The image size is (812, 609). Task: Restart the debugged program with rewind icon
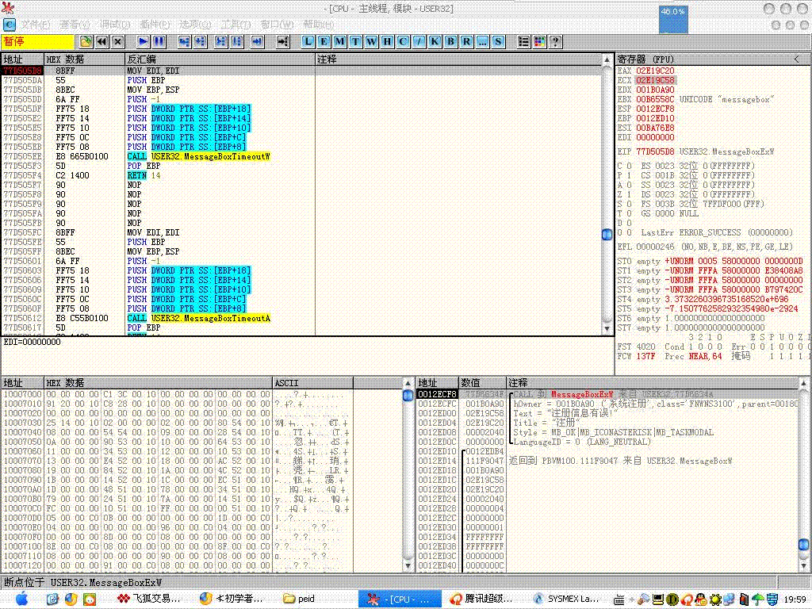(x=102, y=41)
